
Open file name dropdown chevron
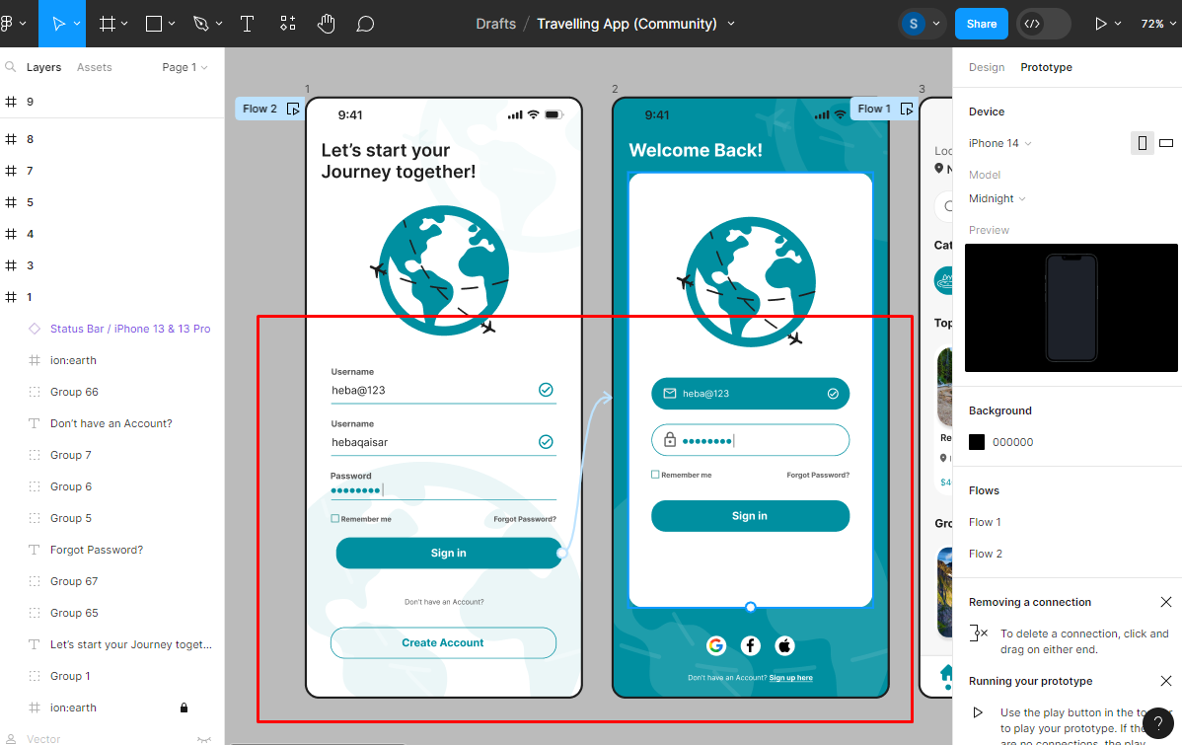point(730,24)
